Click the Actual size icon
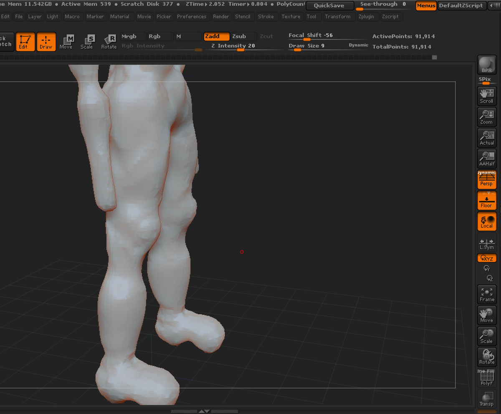The width and height of the screenshot is (501, 414). point(486,138)
